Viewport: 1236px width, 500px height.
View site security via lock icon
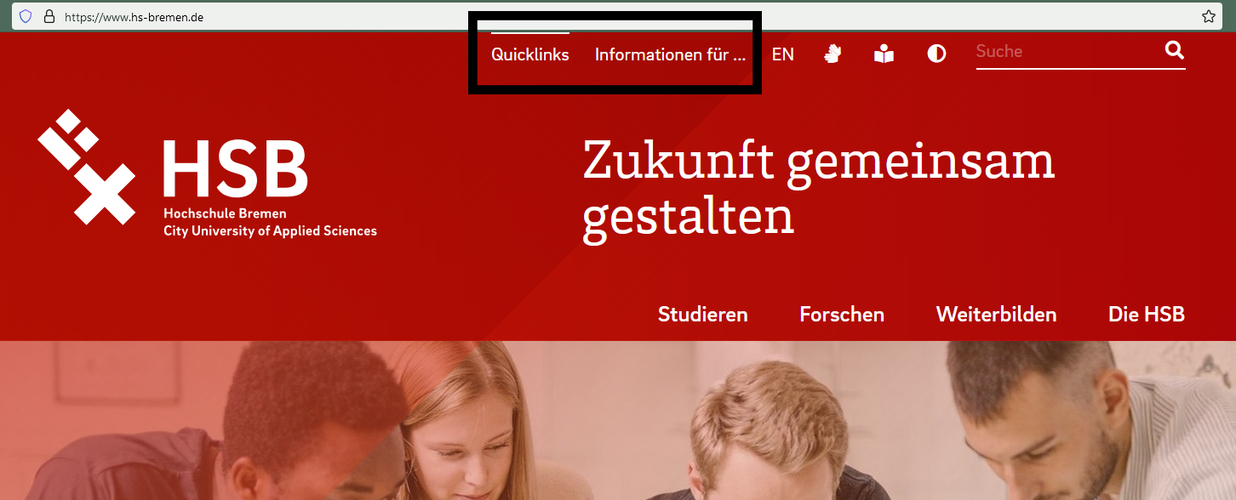49,16
